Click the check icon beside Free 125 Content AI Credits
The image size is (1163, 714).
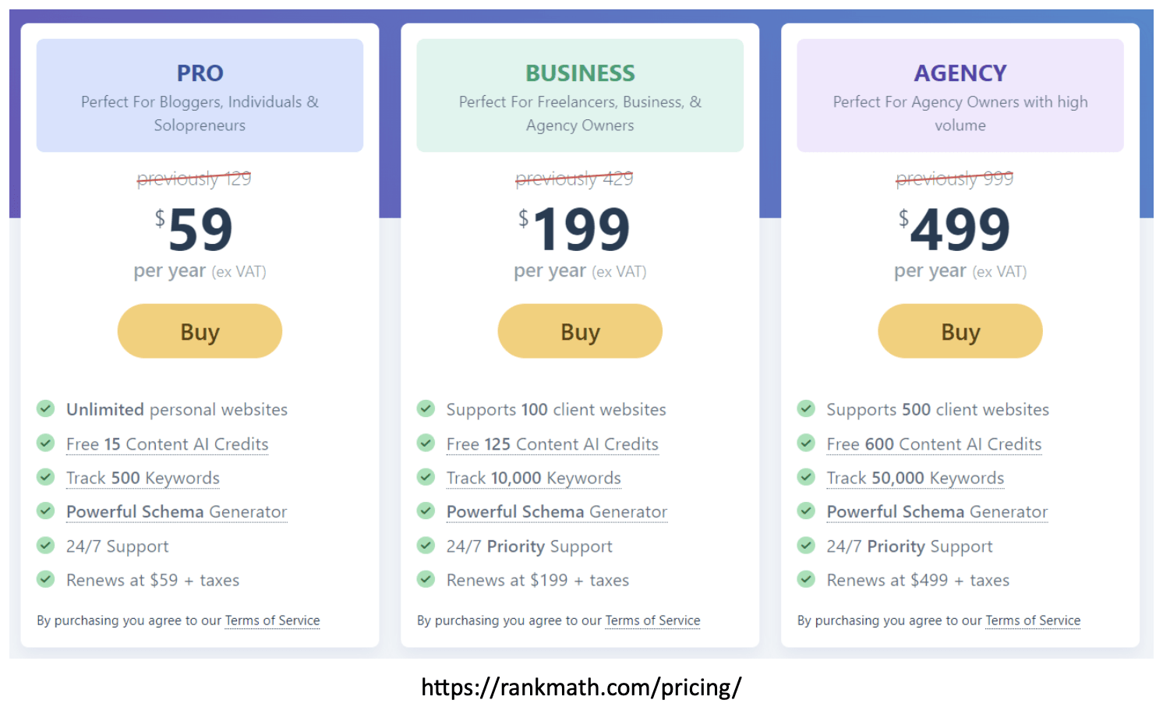(426, 443)
